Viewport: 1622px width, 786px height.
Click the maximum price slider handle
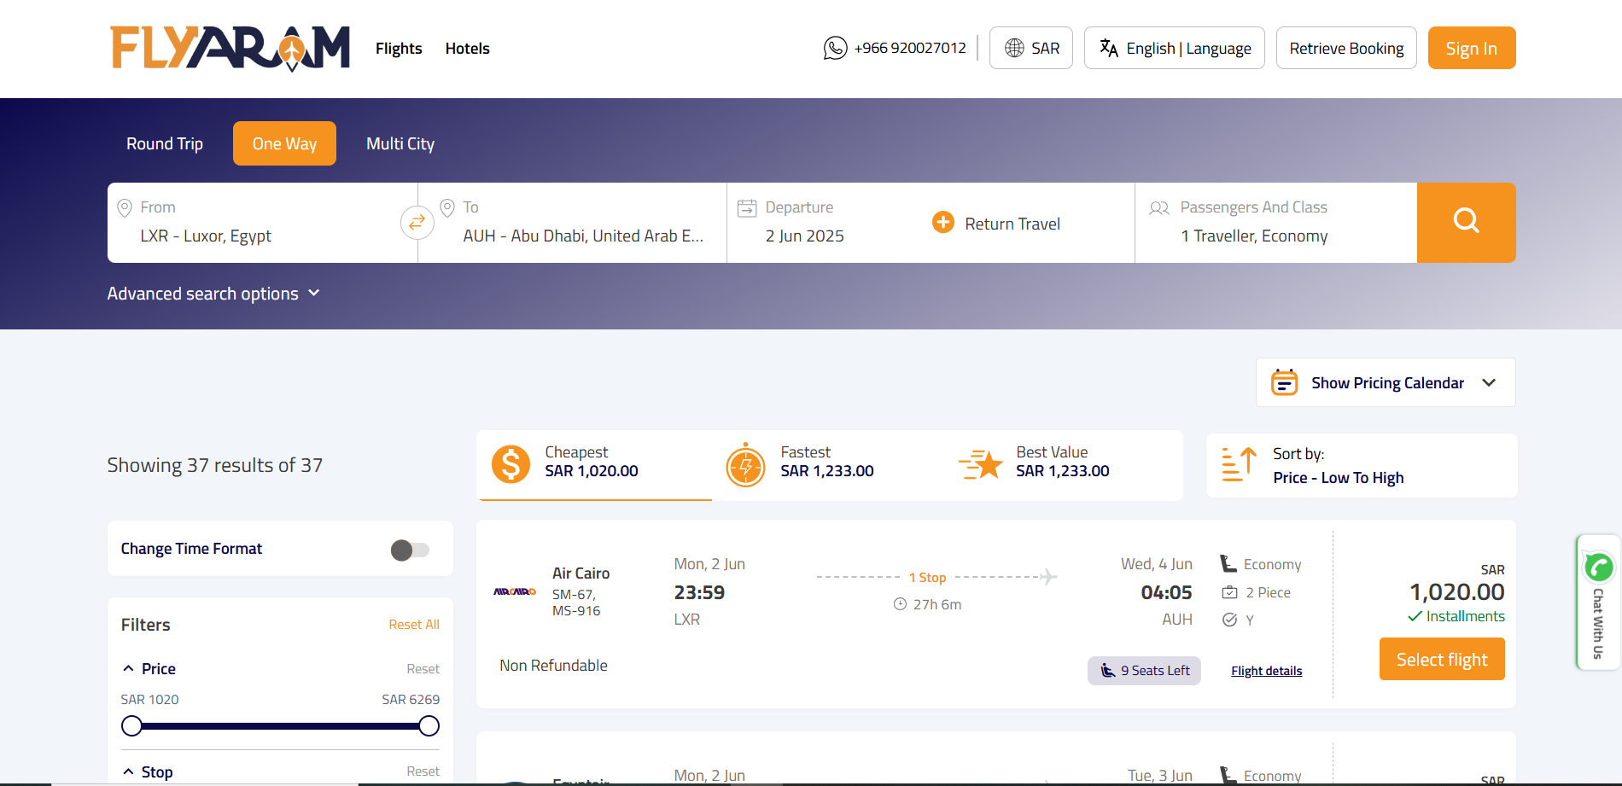coord(429,726)
